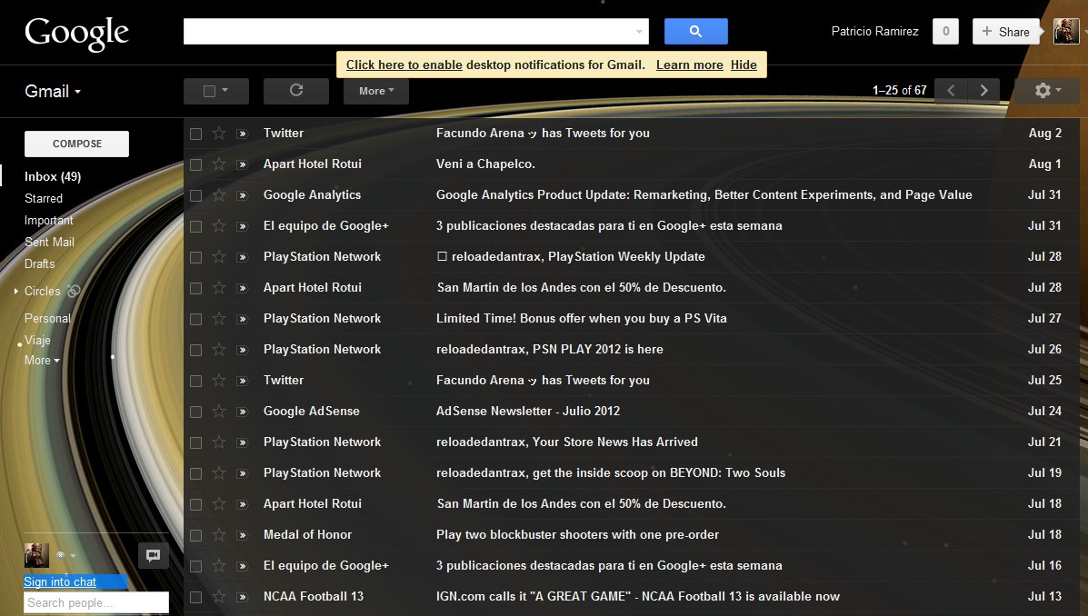Open the Inbox (49) folder

click(53, 176)
